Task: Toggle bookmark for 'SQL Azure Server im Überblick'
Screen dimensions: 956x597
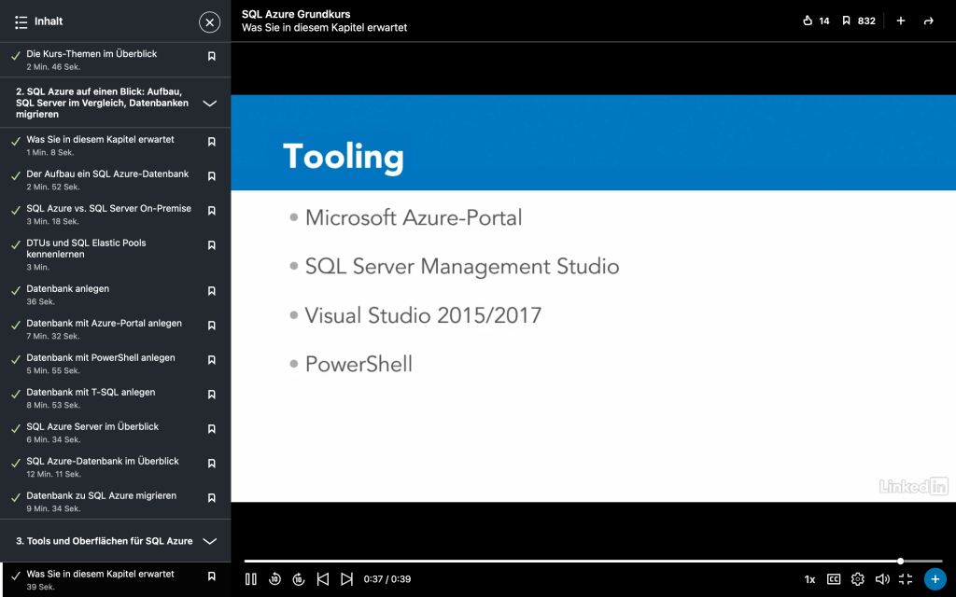Action: pyautogui.click(x=212, y=429)
